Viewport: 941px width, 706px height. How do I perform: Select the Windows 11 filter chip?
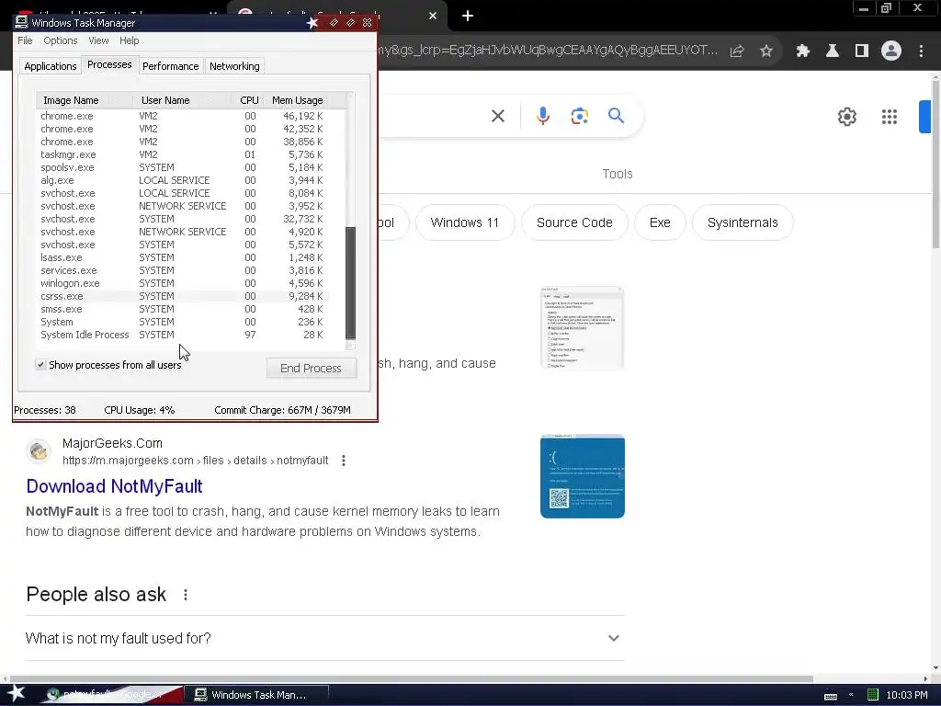click(x=464, y=222)
